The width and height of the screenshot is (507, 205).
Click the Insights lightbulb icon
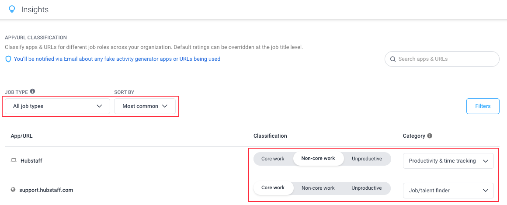click(12, 9)
